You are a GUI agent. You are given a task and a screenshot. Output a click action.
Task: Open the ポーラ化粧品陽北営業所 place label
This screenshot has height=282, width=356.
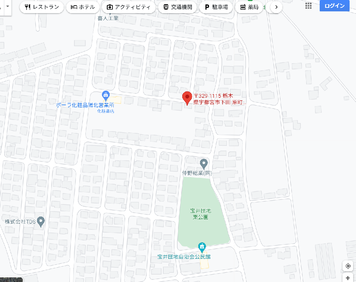point(85,105)
